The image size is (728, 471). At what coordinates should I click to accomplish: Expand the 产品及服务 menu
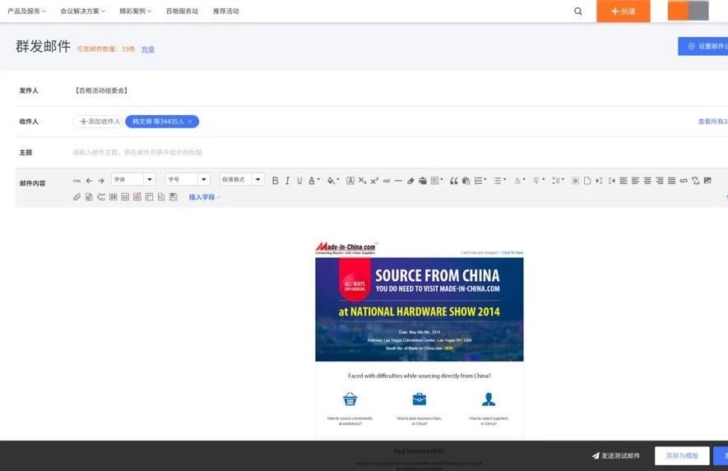[x=26, y=12]
